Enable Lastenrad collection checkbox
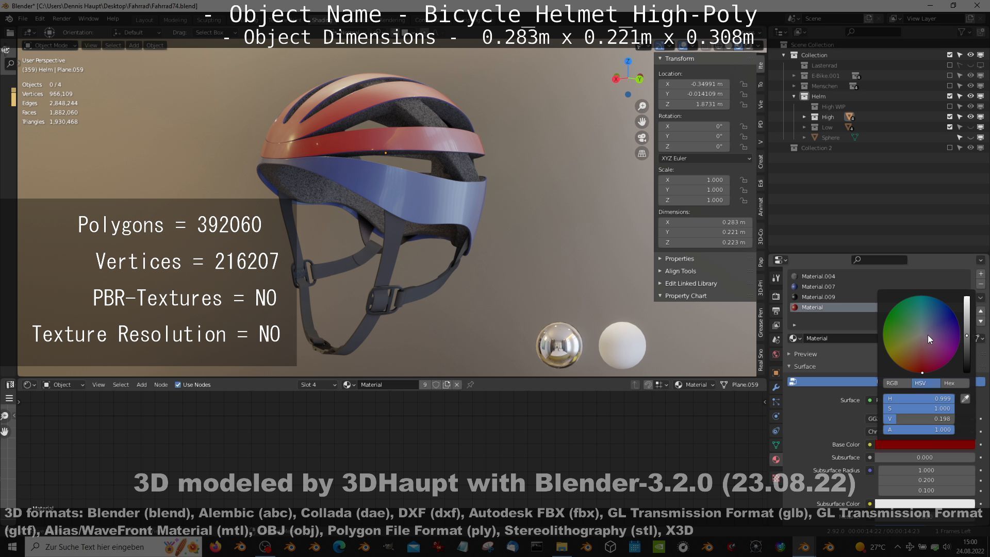Image resolution: width=990 pixels, height=557 pixels. (x=950, y=65)
